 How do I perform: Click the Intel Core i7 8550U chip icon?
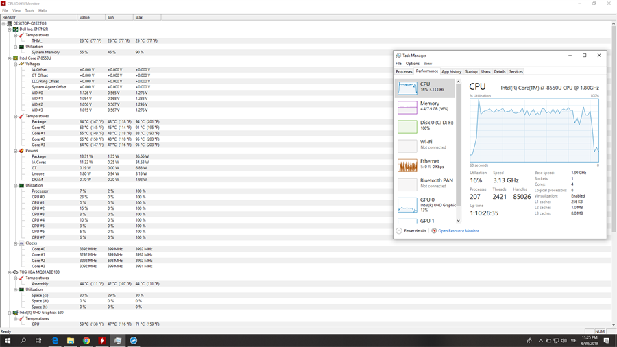click(x=16, y=58)
